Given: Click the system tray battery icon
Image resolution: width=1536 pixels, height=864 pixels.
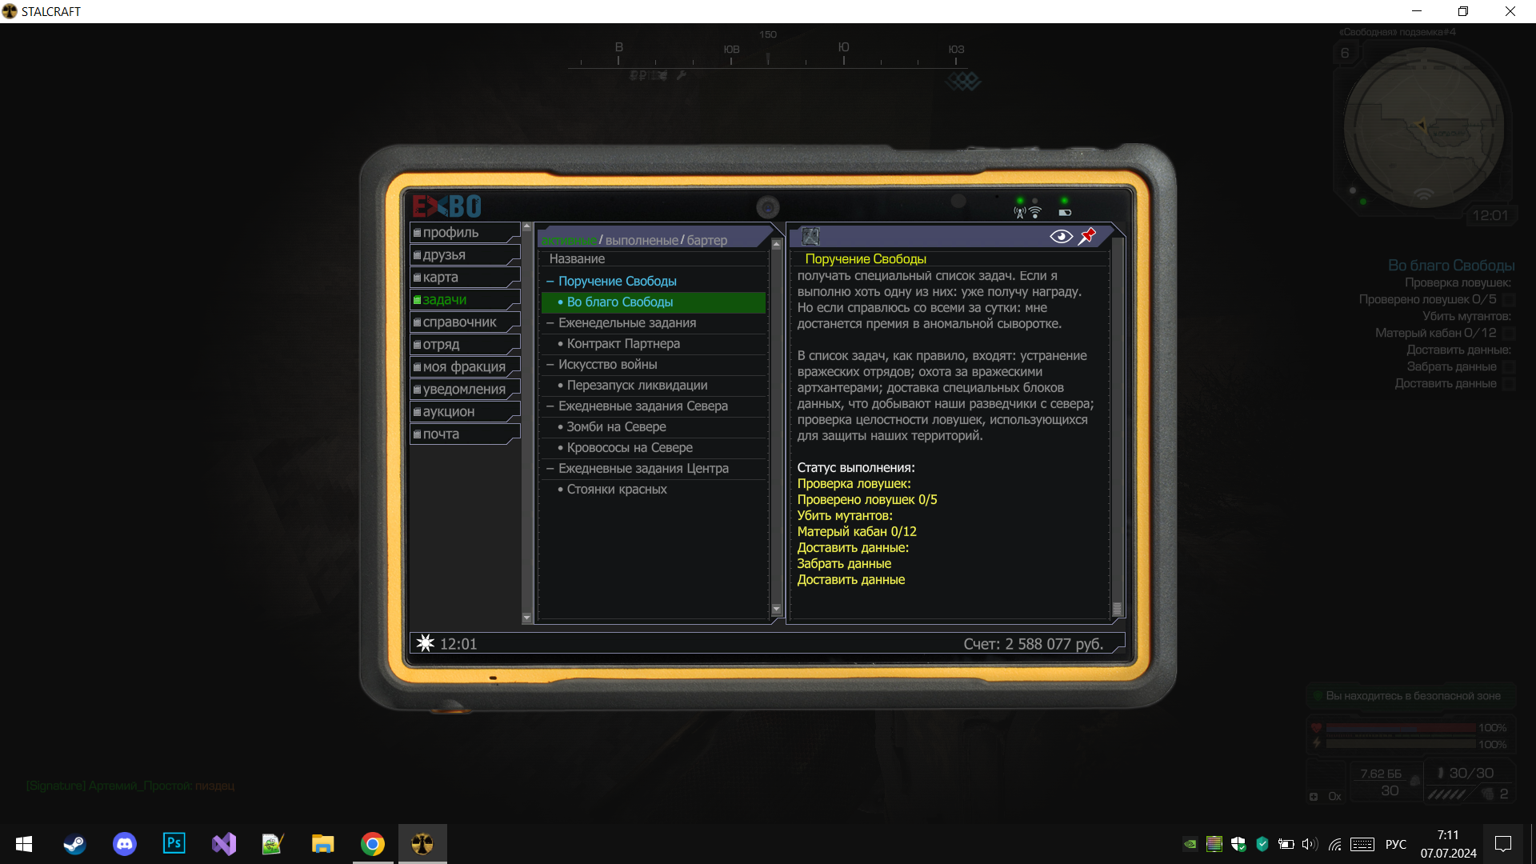Looking at the screenshot, I should [1286, 844].
